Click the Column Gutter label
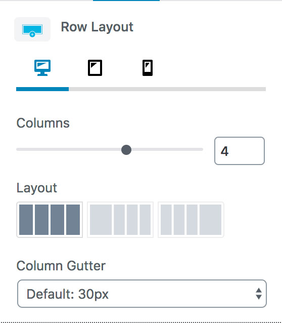Viewport: 282px width, 323px height. click(x=61, y=265)
